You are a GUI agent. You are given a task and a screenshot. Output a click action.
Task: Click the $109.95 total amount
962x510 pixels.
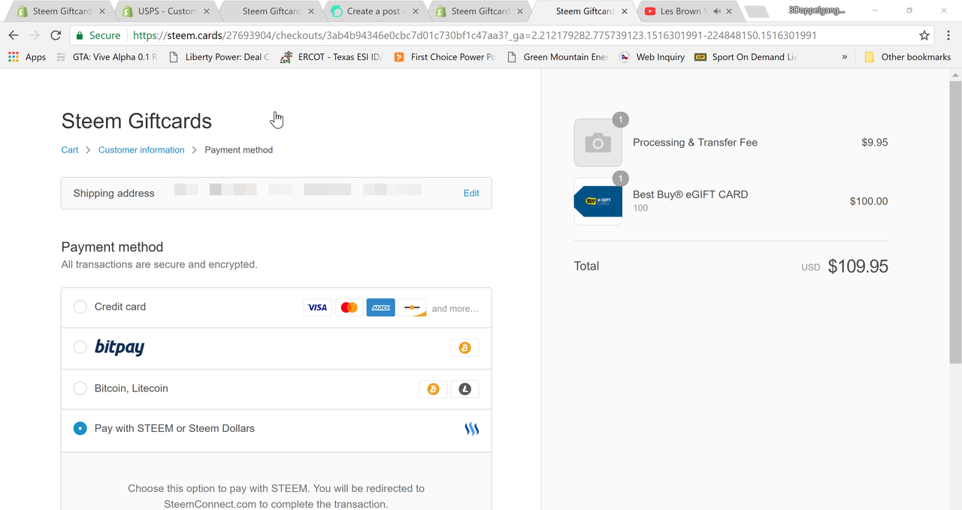coord(858,267)
